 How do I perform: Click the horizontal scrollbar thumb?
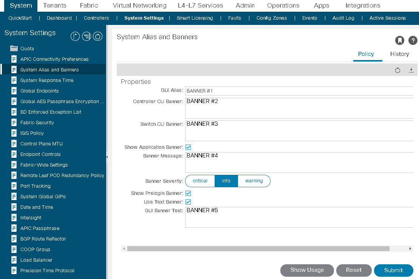point(258,248)
